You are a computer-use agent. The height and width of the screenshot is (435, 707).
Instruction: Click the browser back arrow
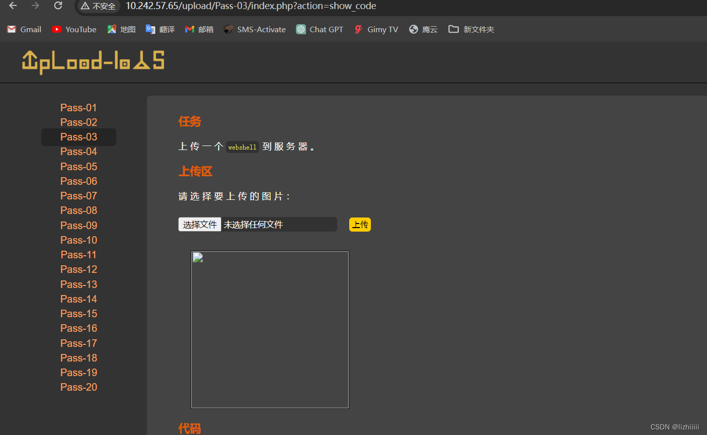click(x=13, y=6)
